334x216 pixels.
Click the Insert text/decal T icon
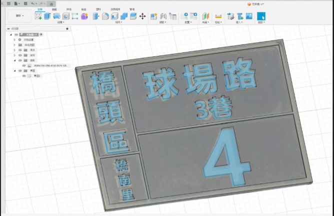240,16
